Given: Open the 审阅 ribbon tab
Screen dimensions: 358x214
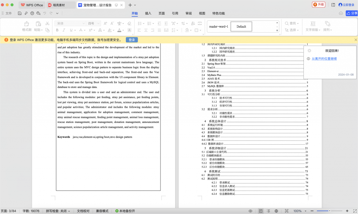Looking at the screenshot, I should click(x=188, y=13).
